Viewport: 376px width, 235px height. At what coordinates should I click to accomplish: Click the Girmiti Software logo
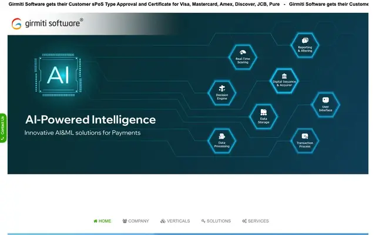coord(47,23)
